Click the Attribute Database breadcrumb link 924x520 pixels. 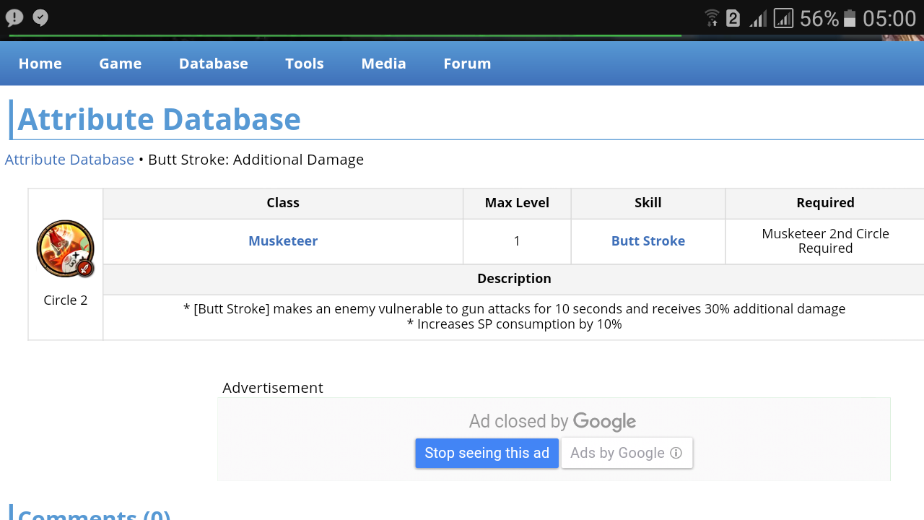(x=69, y=160)
